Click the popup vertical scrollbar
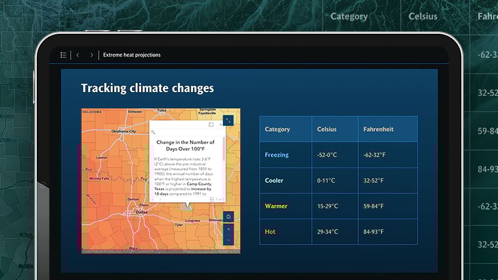498x280 pixels. [224, 149]
